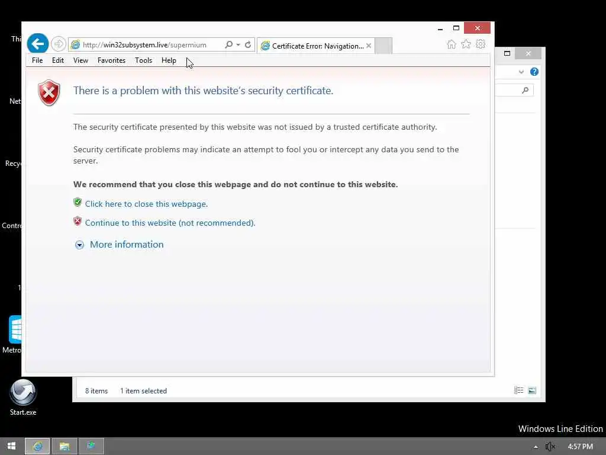Switch Explorer to large icons view

point(532,390)
